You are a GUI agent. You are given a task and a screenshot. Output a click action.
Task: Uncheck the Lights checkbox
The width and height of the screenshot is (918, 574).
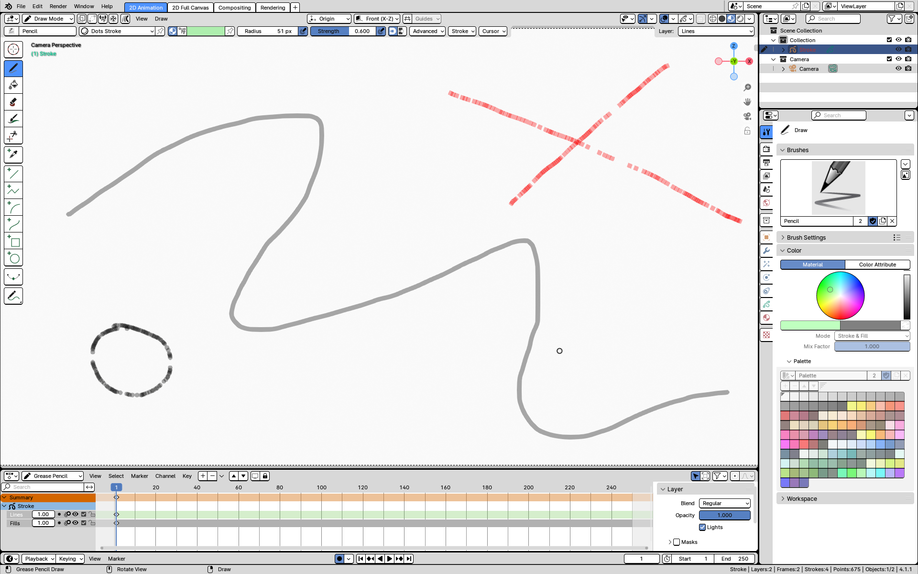tap(702, 527)
